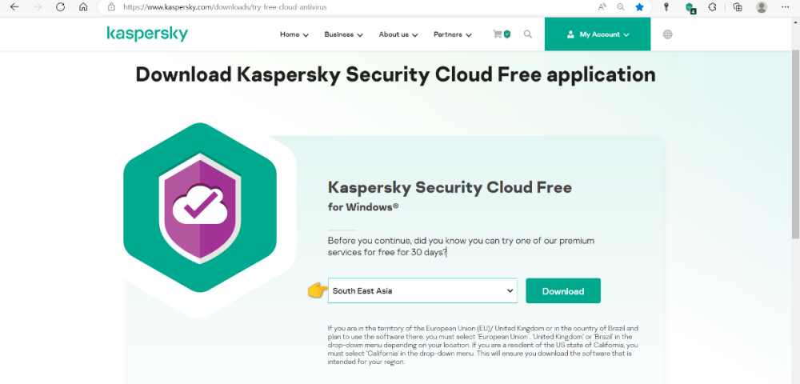Screen dimensions: 800x384
Task: Click the green Download button
Action: point(563,291)
